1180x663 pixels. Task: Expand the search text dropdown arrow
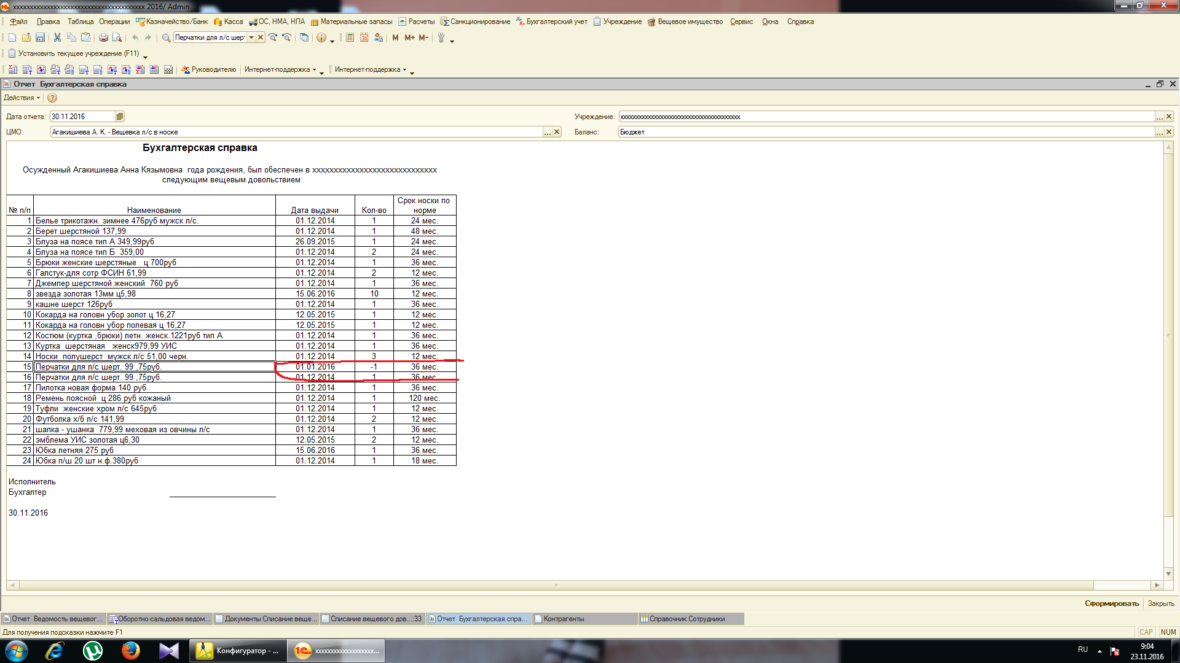coord(251,38)
